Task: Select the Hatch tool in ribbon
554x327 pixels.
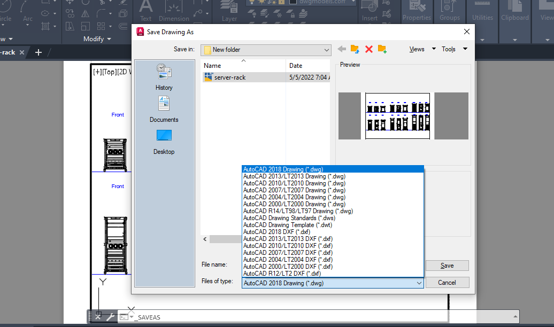Action: click(45, 26)
